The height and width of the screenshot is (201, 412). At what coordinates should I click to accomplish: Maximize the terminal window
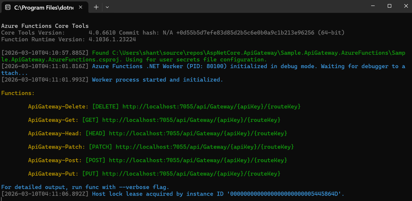[389, 6]
